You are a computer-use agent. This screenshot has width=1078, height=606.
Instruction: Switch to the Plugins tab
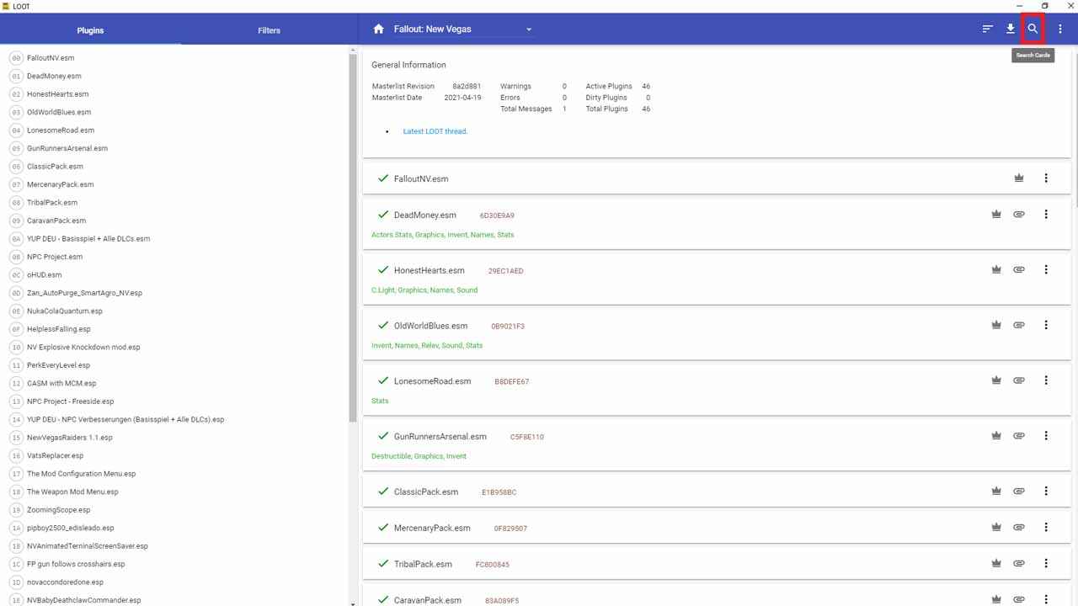tap(90, 30)
